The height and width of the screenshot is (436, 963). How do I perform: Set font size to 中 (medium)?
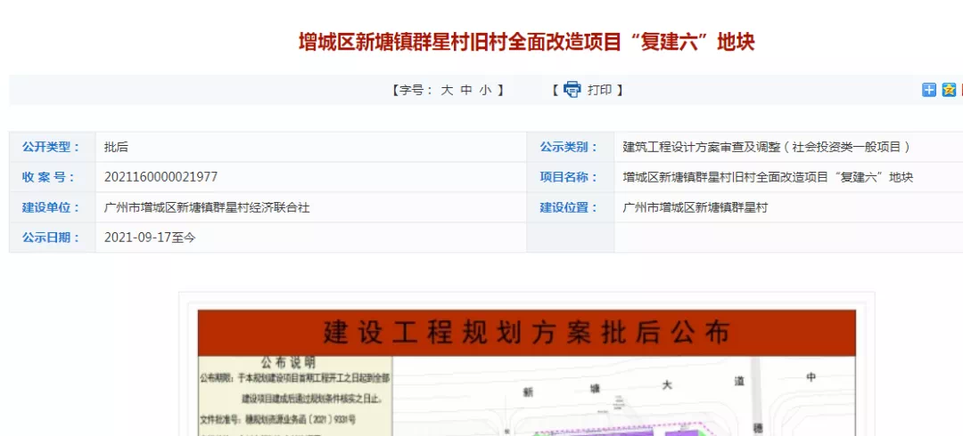(466, 90)
